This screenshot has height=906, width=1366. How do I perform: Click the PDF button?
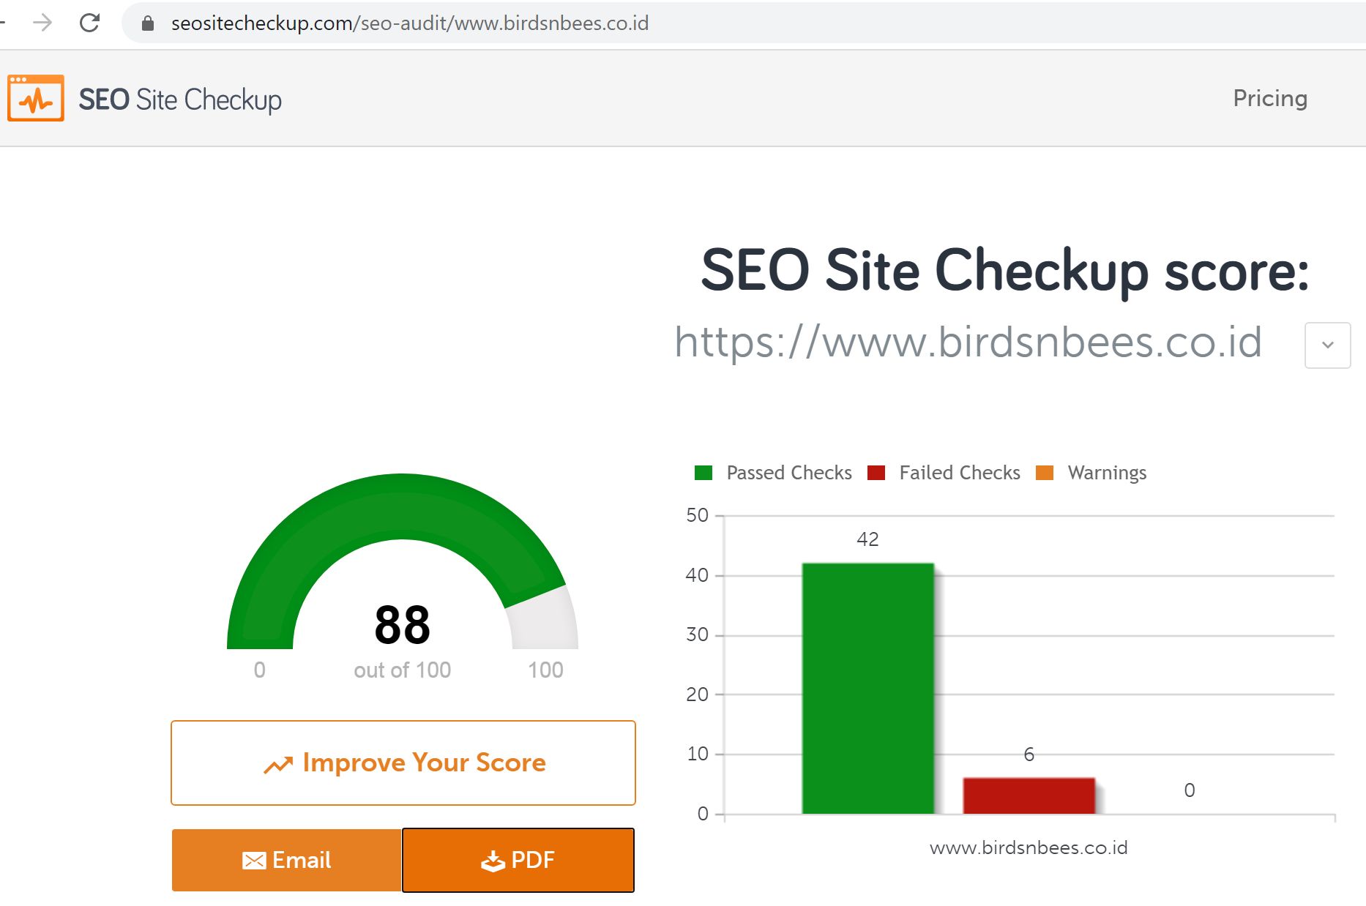(518, 860)
